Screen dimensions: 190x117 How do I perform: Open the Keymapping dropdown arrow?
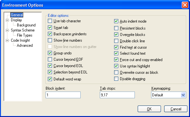click(x=183, y=95)
